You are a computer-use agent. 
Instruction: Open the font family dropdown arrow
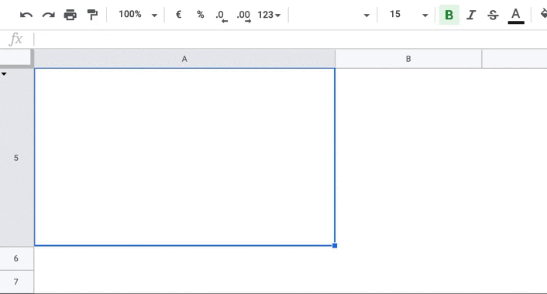coord(366,15)
